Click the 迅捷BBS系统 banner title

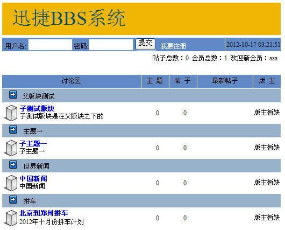(x=69, y=18)
